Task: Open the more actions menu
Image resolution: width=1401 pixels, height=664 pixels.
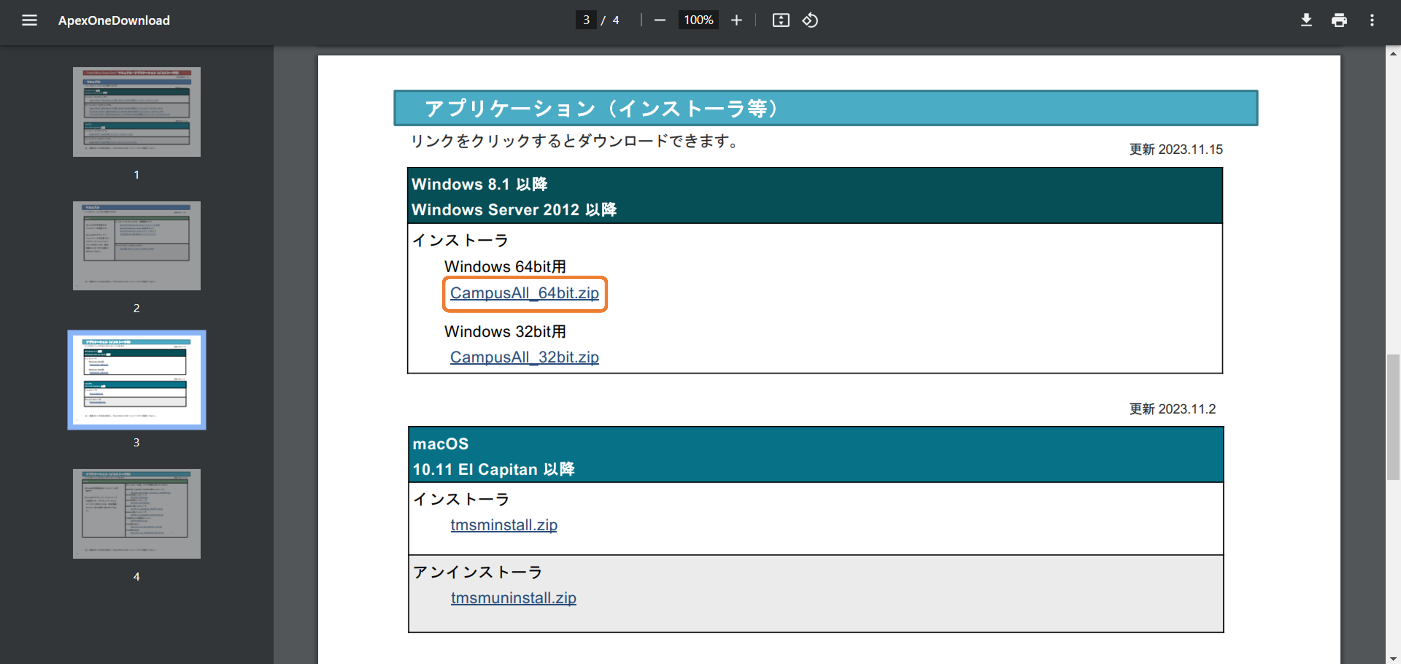Action: pyautogui.click(x=1372, y=20)
